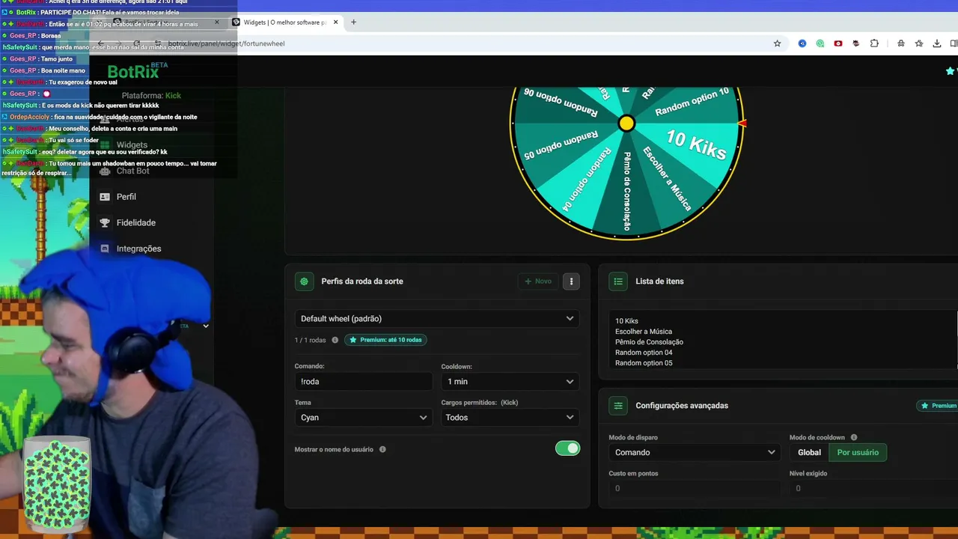Image resolution: width=958 pixels, height=539 pixels.
Task: Open the Perfil sidebar card icon
Action: click(x=105, y=197)
